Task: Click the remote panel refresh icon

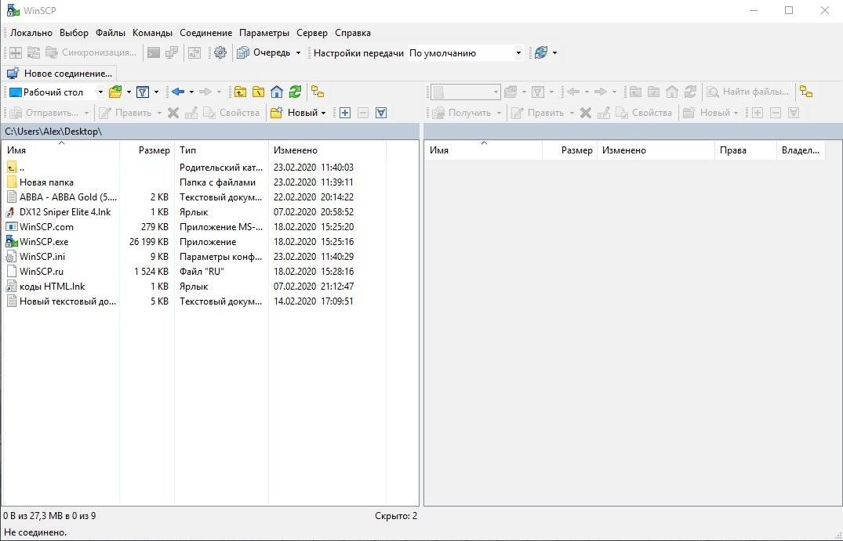Action: [x=690, y=92]
